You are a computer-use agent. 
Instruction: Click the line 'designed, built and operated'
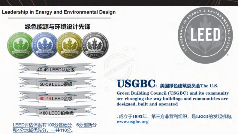tap(147, 104)
